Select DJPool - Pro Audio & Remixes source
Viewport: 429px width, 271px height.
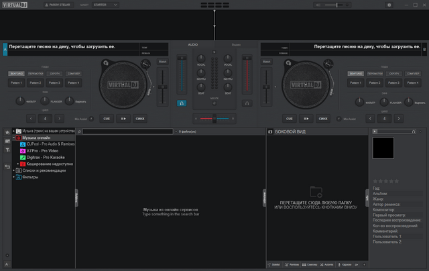coord(48,144)
